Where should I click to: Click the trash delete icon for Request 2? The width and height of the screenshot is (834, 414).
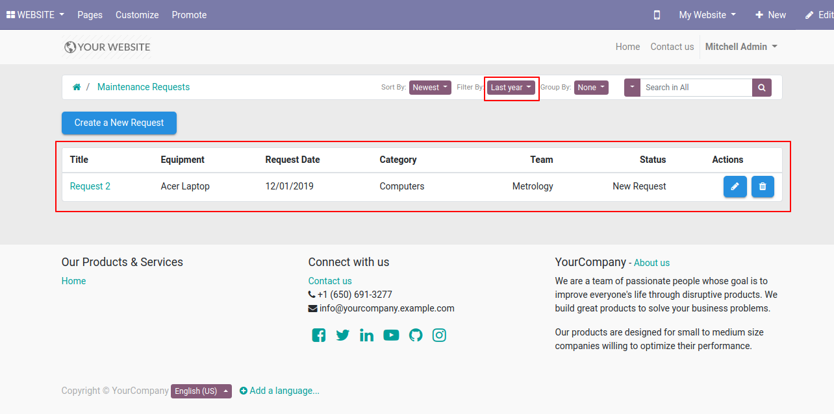click(x=763, y=187)
